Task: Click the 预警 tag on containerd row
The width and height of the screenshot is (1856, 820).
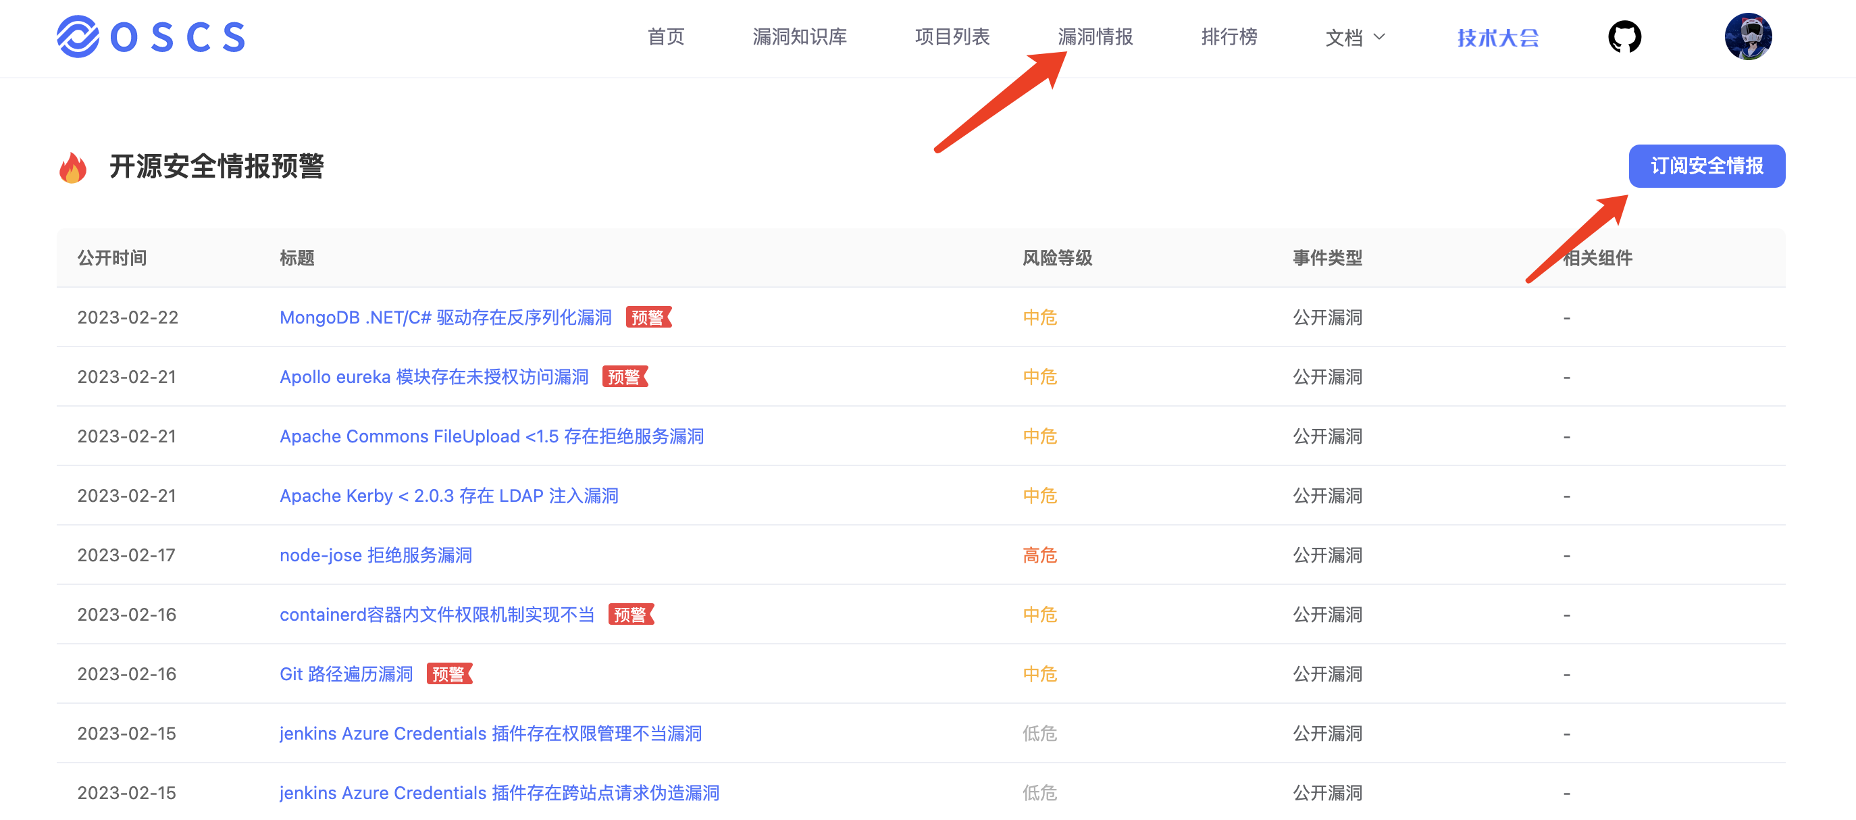Action: [x=630, y=615]
